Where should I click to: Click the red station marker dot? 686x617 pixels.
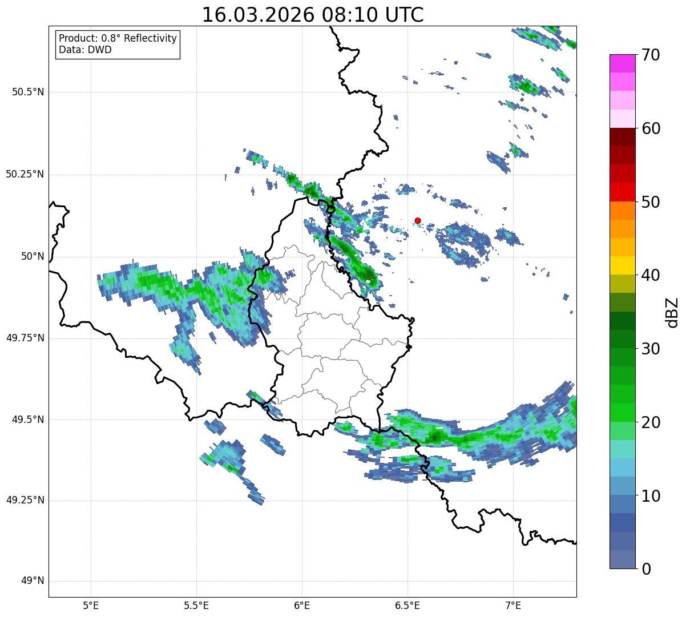tap(418, 220)
